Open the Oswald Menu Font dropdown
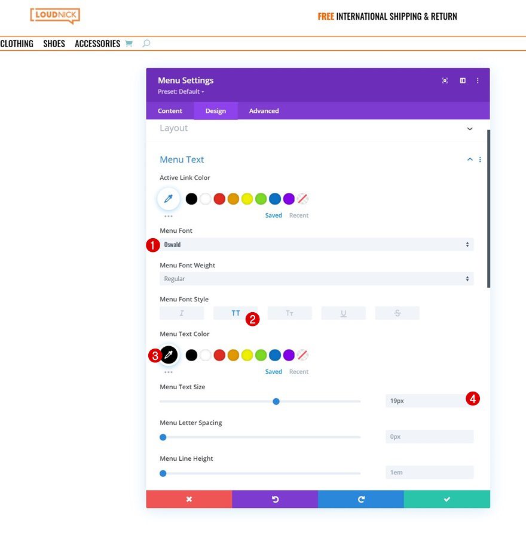Screen dimensions: 526x533 click(316, 244)
